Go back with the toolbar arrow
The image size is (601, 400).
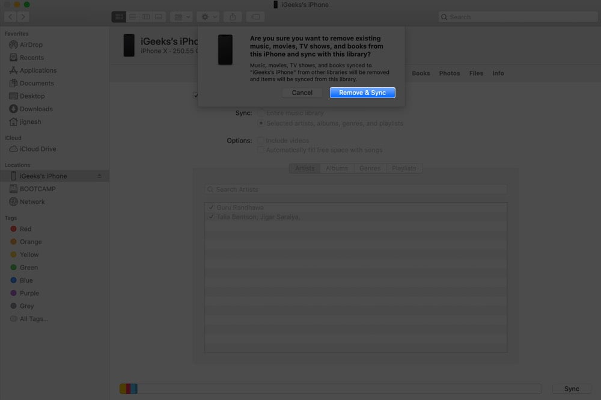click(11, 17)
